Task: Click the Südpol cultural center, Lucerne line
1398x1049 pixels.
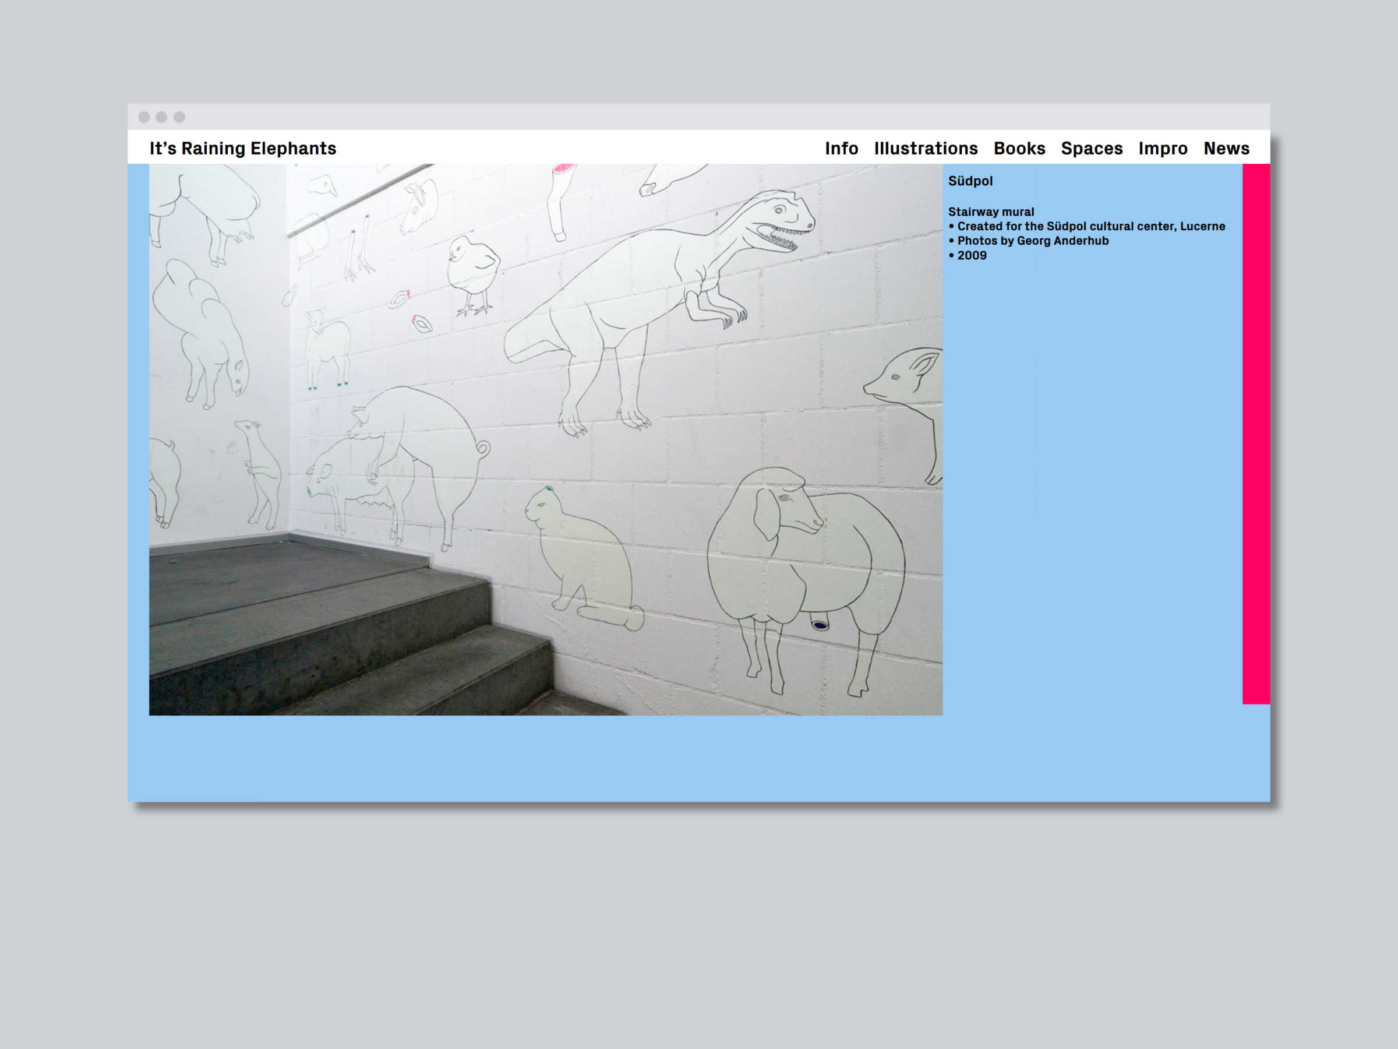Action: click(x=1091, y=226)
